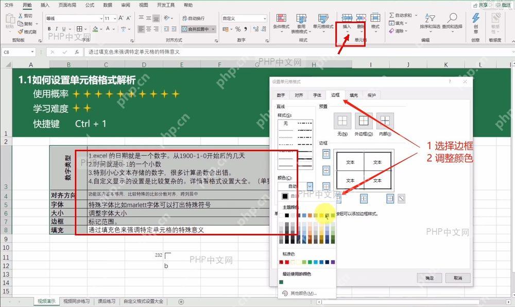Select the Outline (外边框) border preset

pyautogui.click(x=364, y=121)
